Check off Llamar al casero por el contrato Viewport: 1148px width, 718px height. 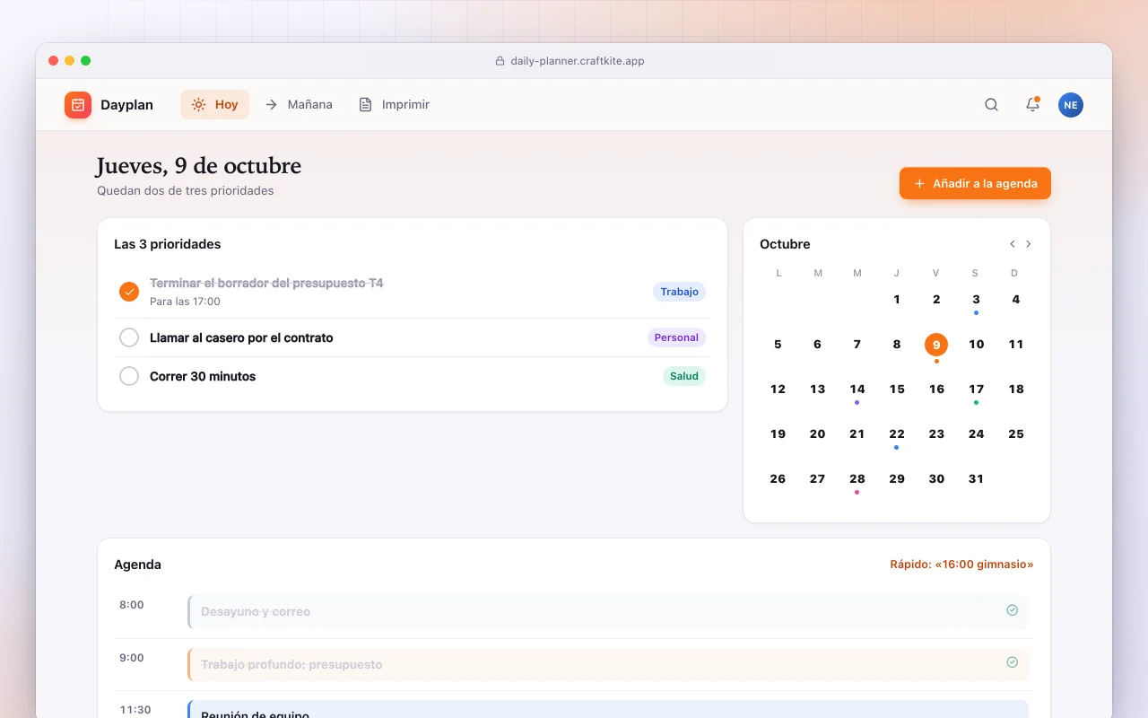(129, 337)
